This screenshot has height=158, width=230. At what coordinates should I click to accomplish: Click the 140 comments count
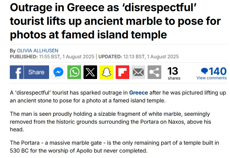click(x=218, y=71)
